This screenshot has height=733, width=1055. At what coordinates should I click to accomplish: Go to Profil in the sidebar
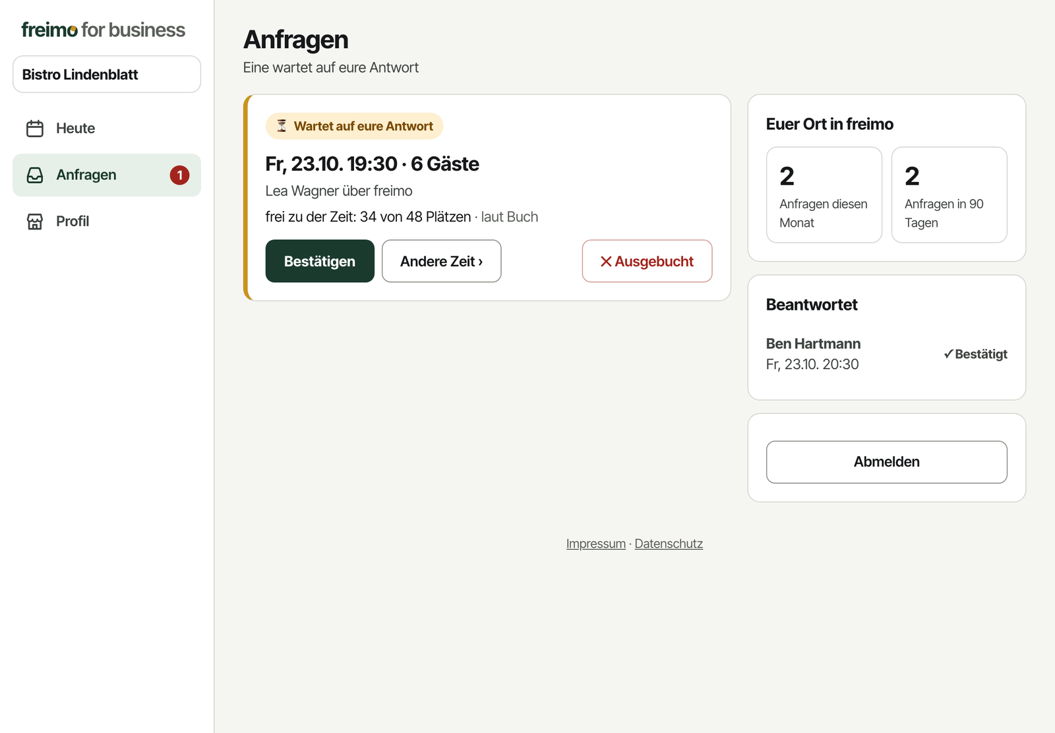pos(107,221)
